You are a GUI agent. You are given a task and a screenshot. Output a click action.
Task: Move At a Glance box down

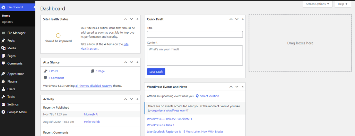131,62
